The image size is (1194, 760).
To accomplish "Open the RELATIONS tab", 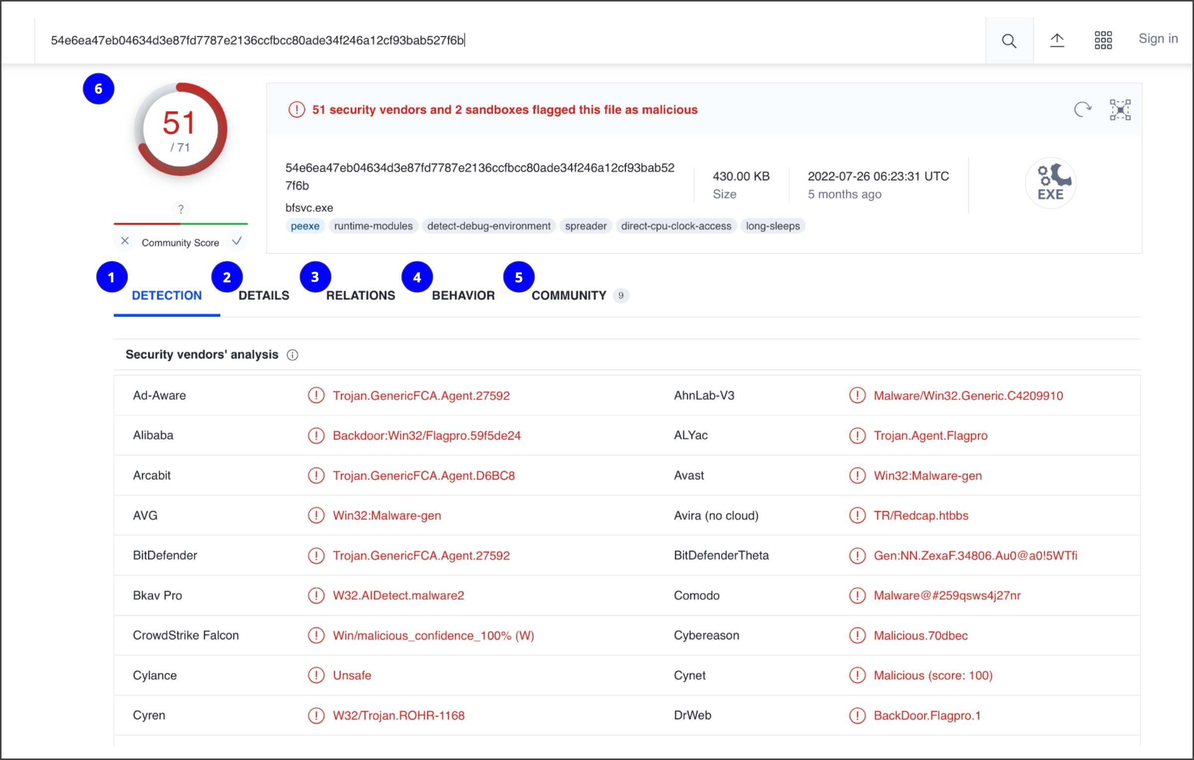I will click(360, 295).
